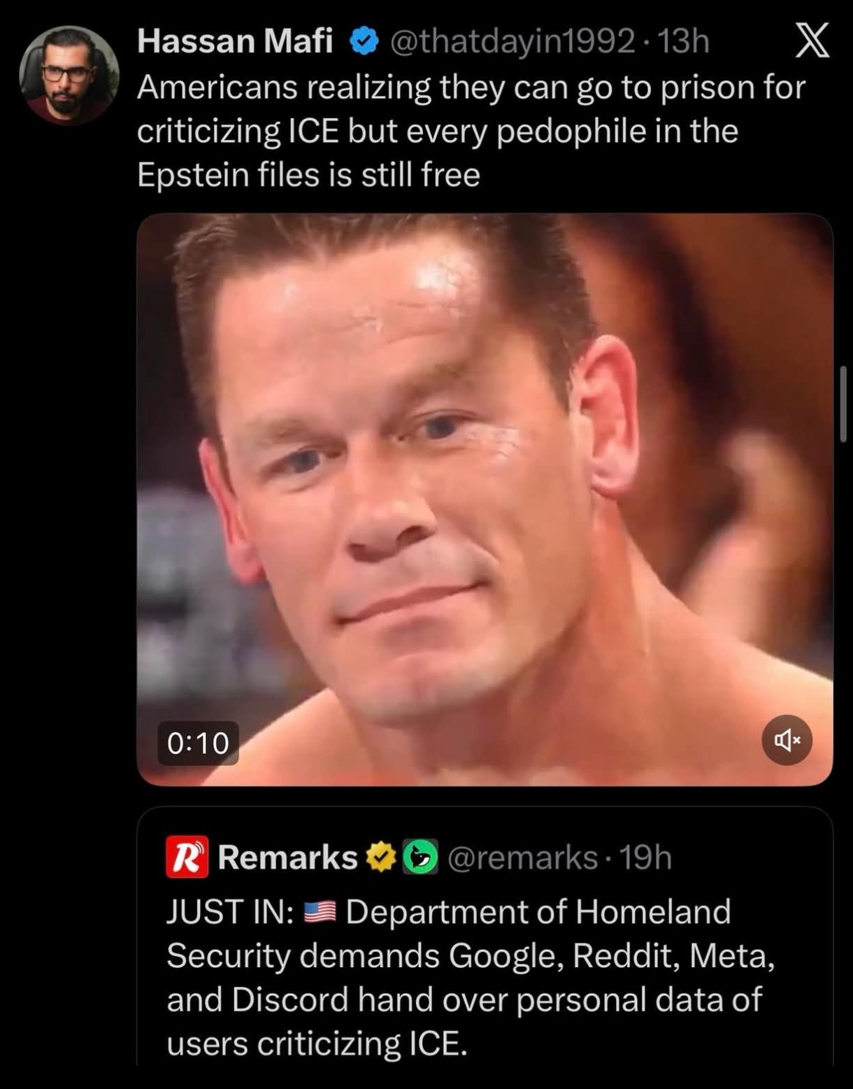Open the 19h timestamp on the quoted post

[646, 857]
